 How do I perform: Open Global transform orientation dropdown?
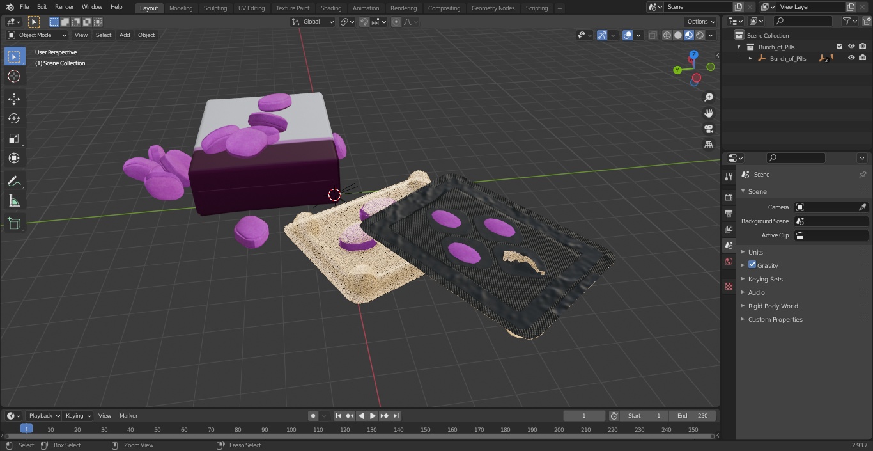click(x=313, y=22)
